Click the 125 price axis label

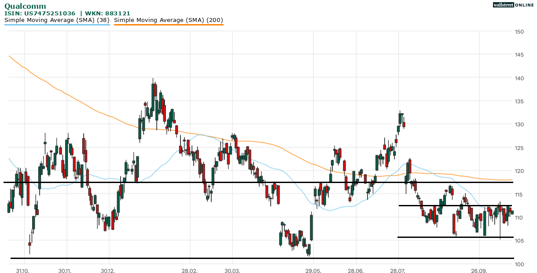click(x=519, y=148)
